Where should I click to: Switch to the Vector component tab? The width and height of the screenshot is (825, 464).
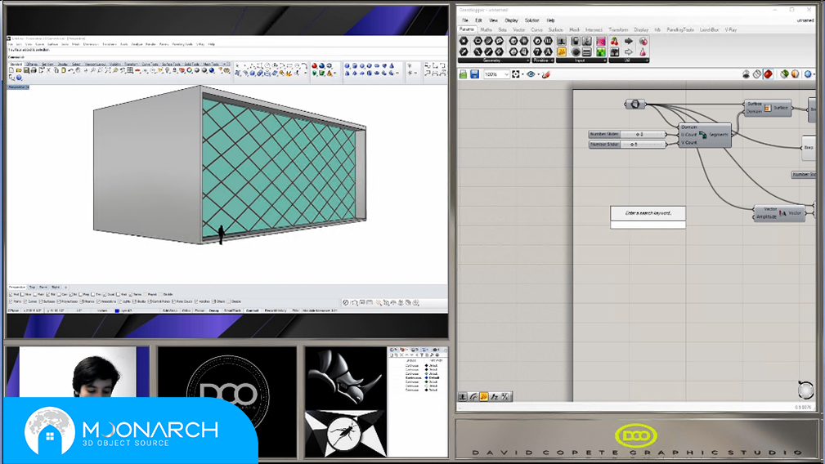[518, 30]
